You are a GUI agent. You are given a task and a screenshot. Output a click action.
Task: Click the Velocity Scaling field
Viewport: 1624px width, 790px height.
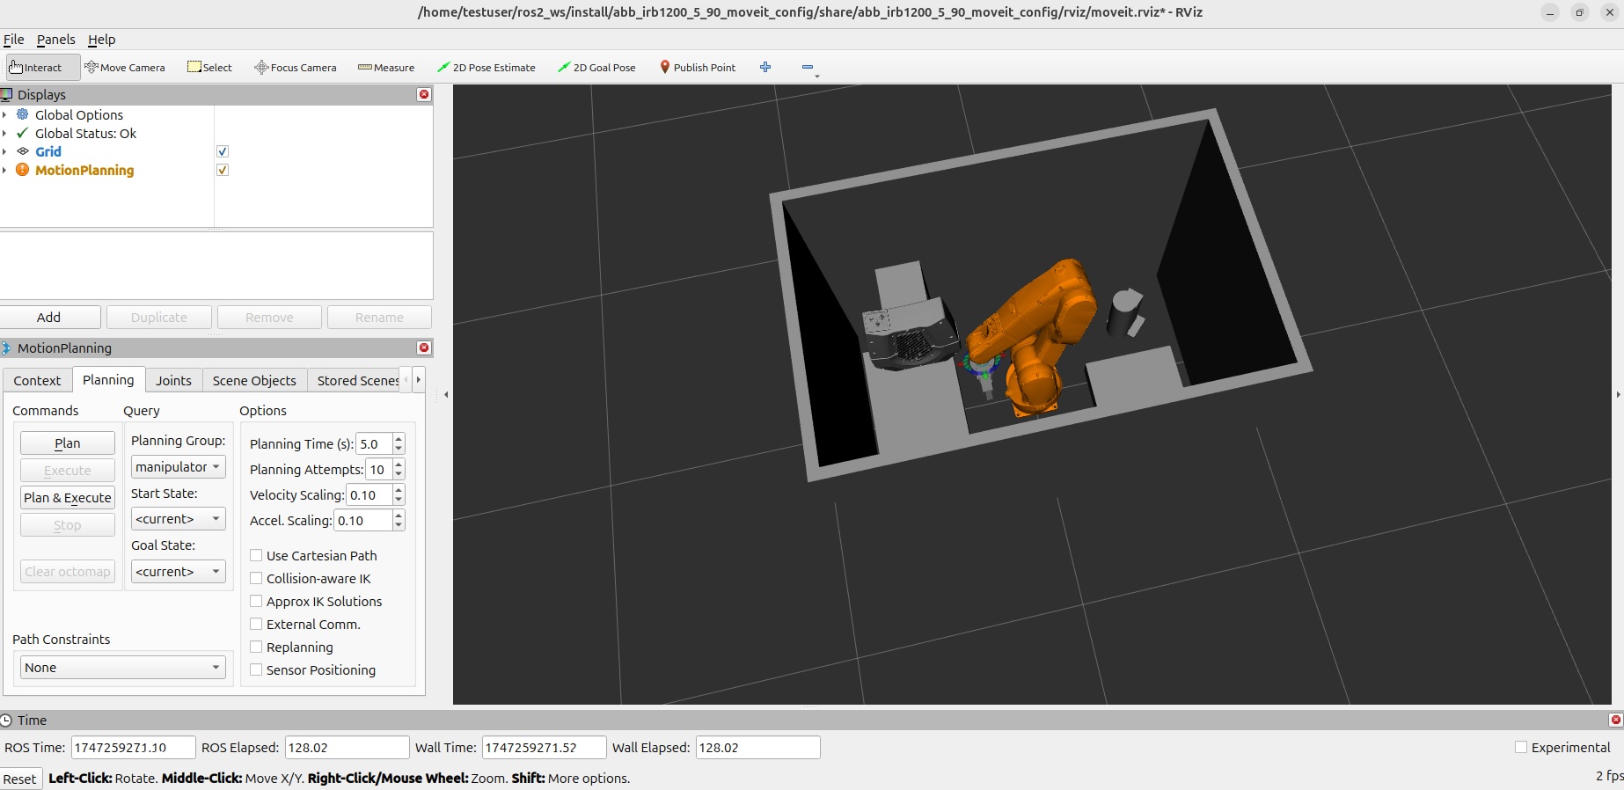[369, 495]
